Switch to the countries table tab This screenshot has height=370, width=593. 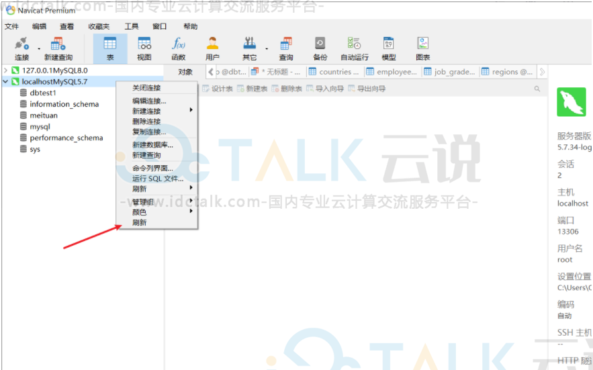(x=334, y=72)
